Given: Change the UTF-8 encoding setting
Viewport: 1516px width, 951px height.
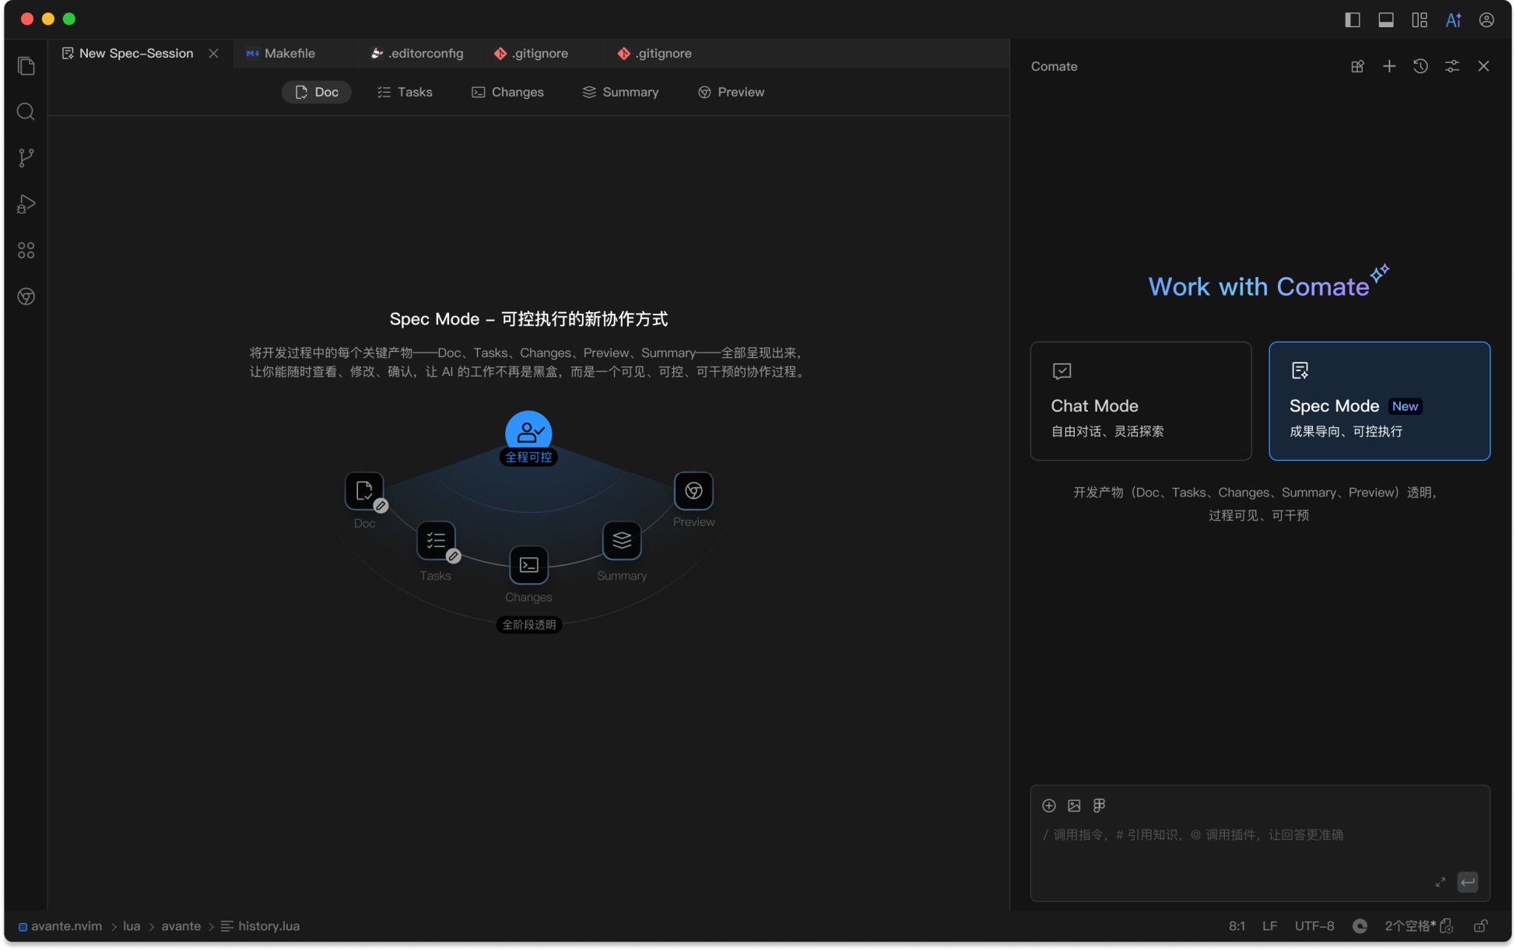Looking at the screenshot, I should [1314, 926].
